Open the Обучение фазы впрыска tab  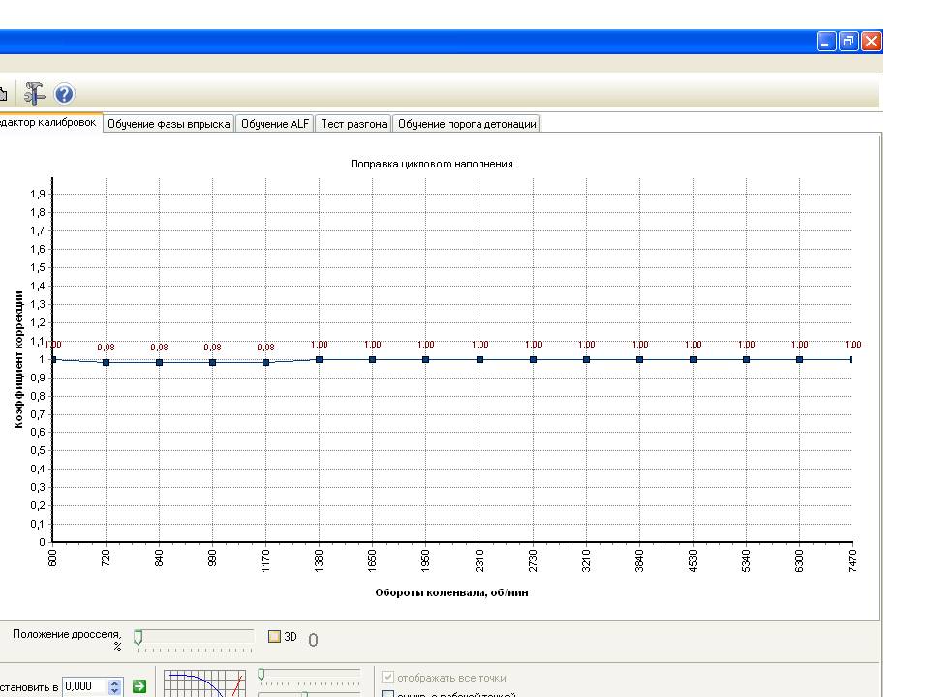[x=169, y=124]
